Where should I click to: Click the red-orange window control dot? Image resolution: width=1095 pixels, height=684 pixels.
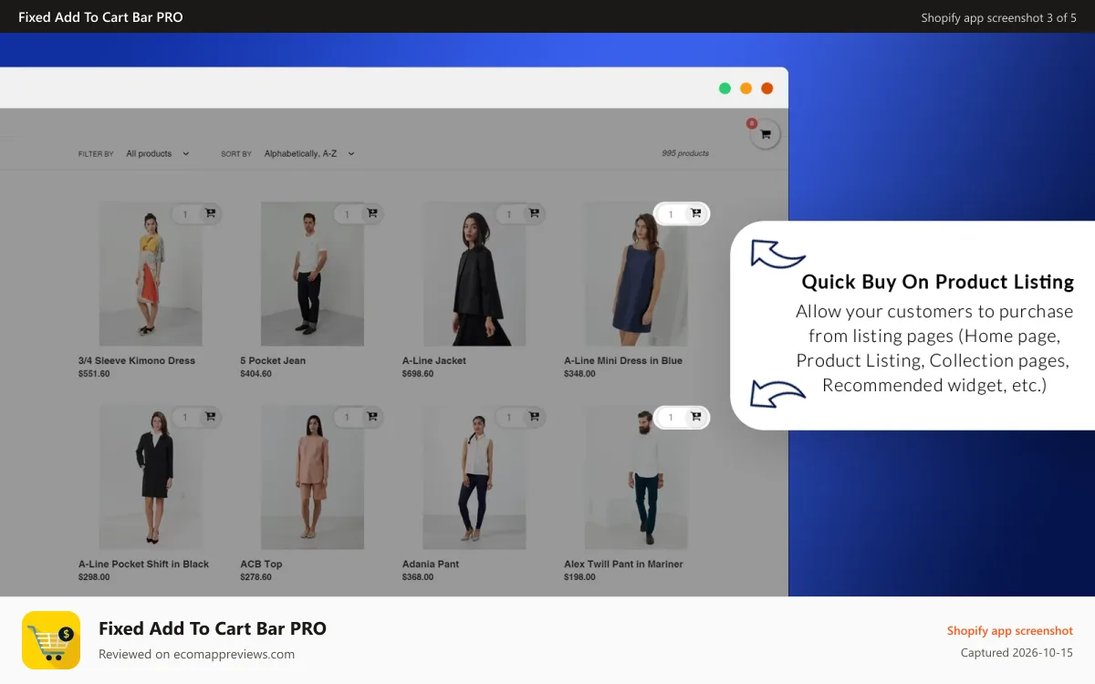point(766,88)
